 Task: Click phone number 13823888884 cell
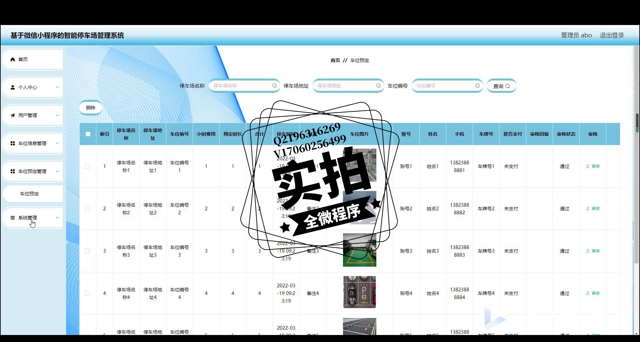(x=459, y=293)
